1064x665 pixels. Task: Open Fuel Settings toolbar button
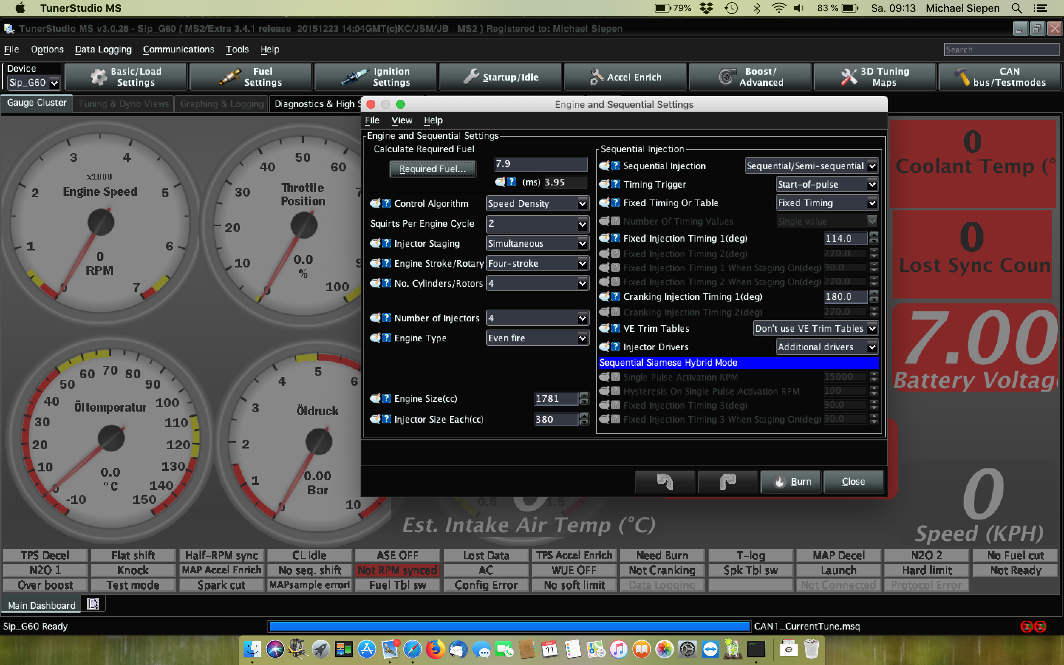(250, 77)
